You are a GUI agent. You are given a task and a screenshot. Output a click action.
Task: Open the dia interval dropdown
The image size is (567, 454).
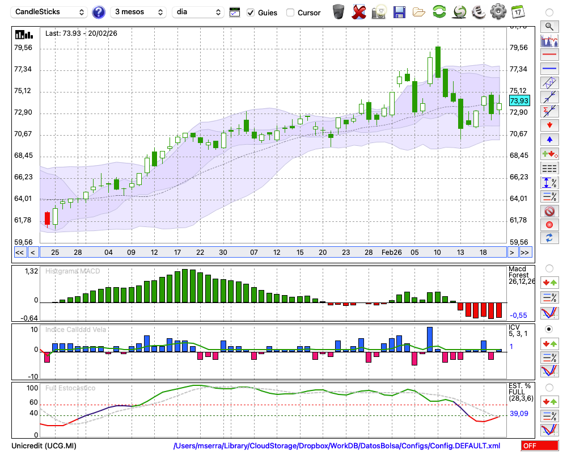click(198, 12)
